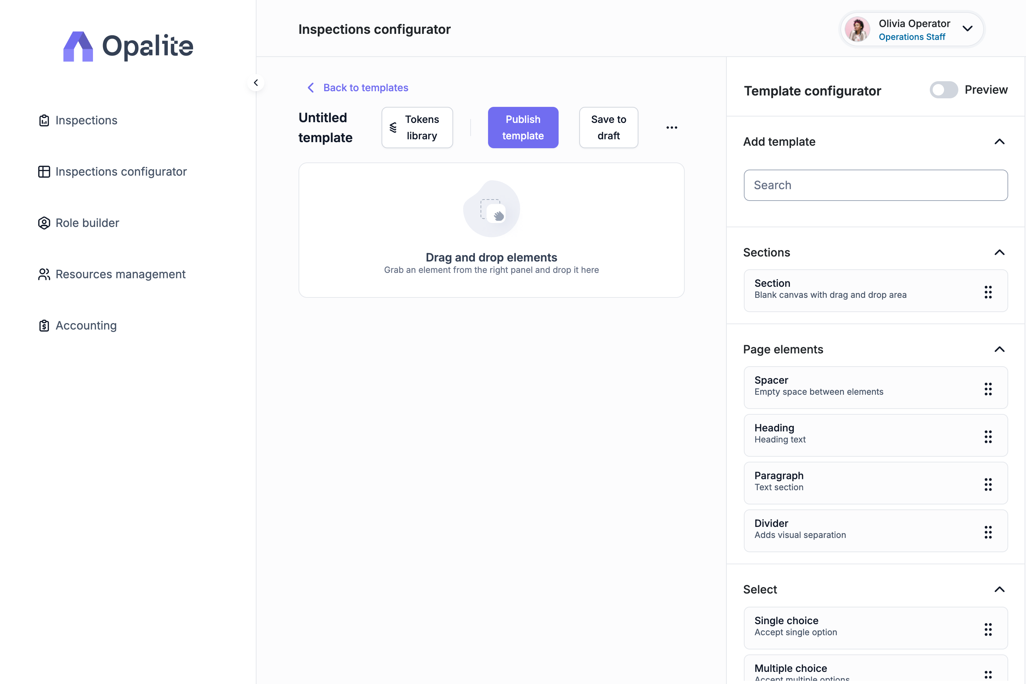
Task: Click Olivia Operator's avatar picture
Action: pyautogui.click(x=857, y=29)
